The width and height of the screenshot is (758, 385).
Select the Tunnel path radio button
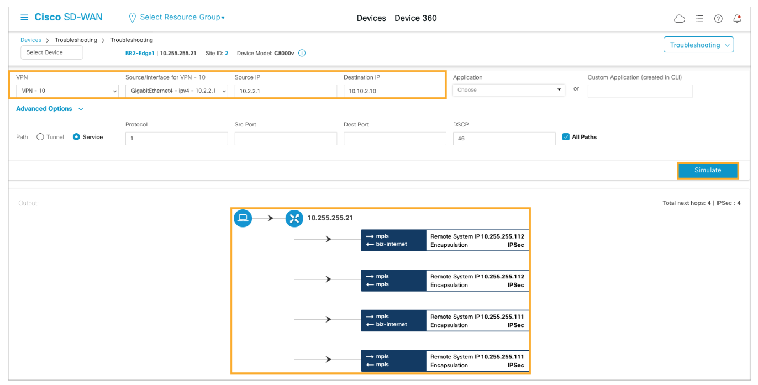[x=40, y=137]
